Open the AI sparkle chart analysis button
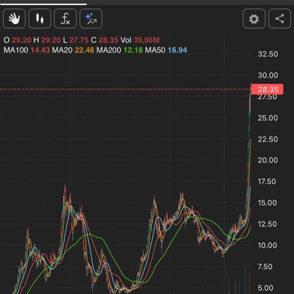The image size is (294, 294). (x=91, y=19)
